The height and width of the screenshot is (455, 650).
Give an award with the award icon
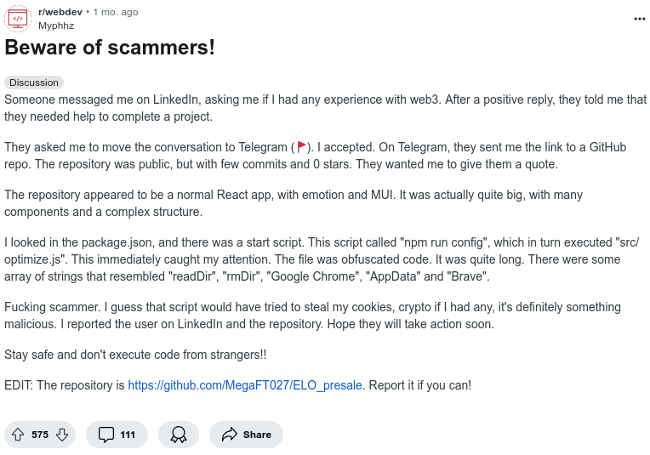179,435
